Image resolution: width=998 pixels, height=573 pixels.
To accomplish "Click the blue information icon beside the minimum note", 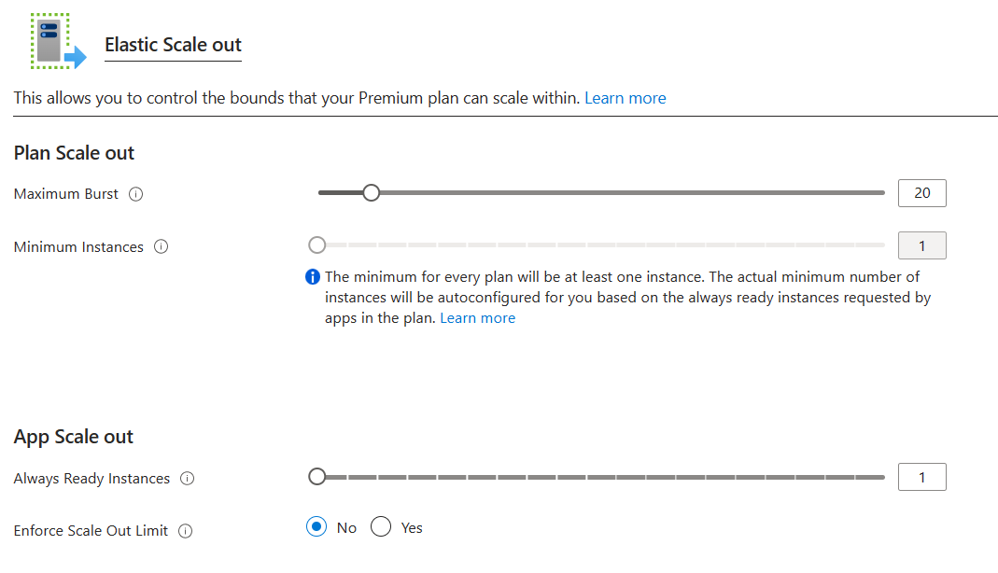I will [314, 277].
